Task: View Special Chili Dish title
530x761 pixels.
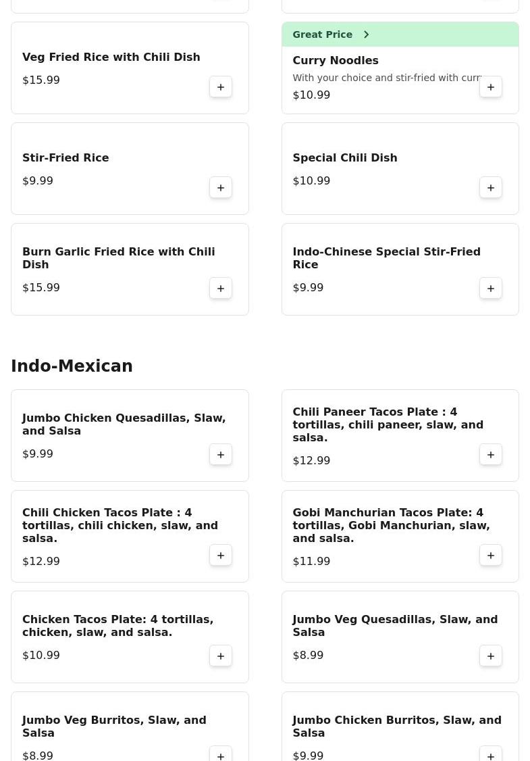Action: pos(345,157)
